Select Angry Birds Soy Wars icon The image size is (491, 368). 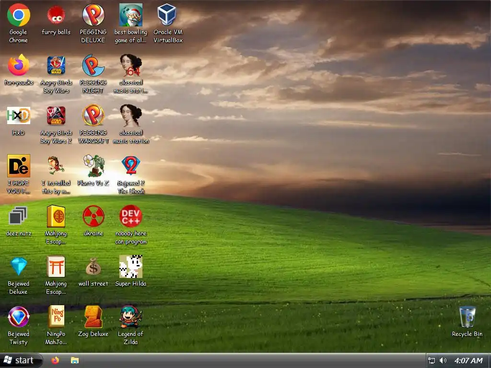tap(56, 65)
